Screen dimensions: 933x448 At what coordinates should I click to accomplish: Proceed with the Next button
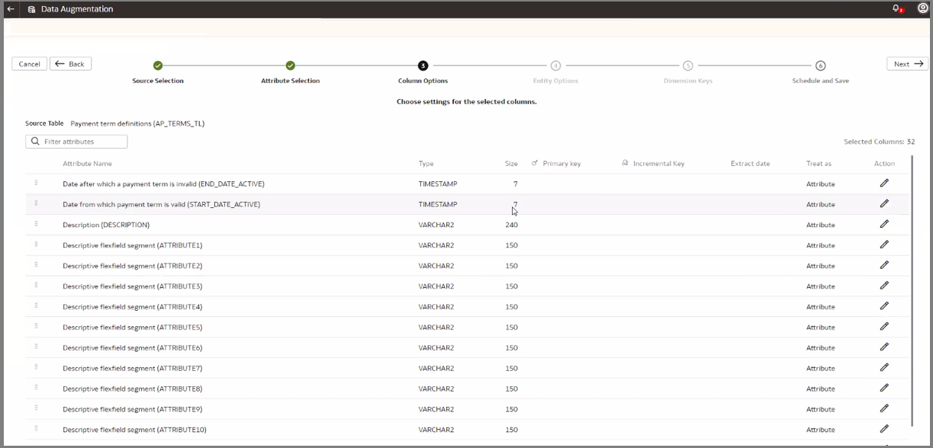click(907, 64)
